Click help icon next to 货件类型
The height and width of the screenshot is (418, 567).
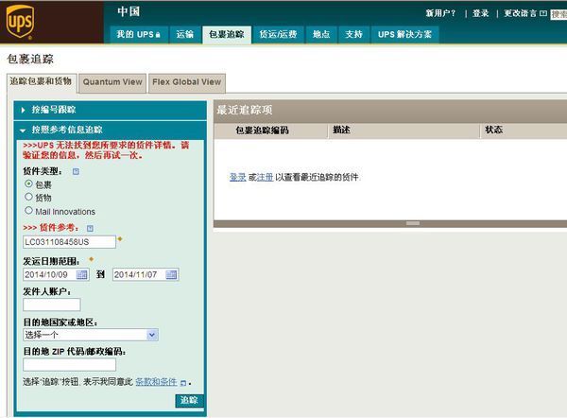(x=76, y=171)
